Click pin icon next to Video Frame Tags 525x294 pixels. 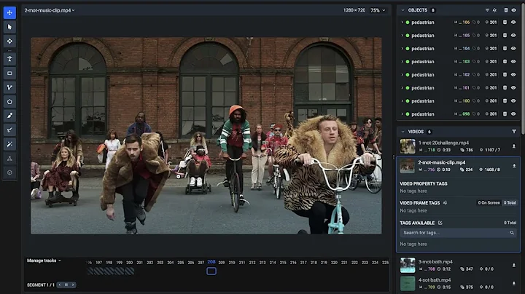[x=445, y=203]
